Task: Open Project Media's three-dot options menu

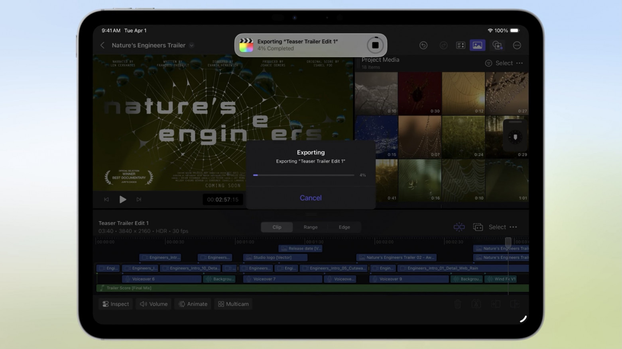Action: pos(520,63)
